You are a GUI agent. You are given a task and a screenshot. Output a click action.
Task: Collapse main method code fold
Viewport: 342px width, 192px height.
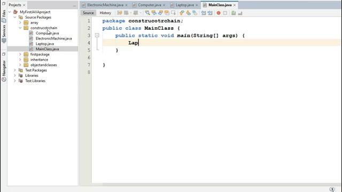pos(97,35)
